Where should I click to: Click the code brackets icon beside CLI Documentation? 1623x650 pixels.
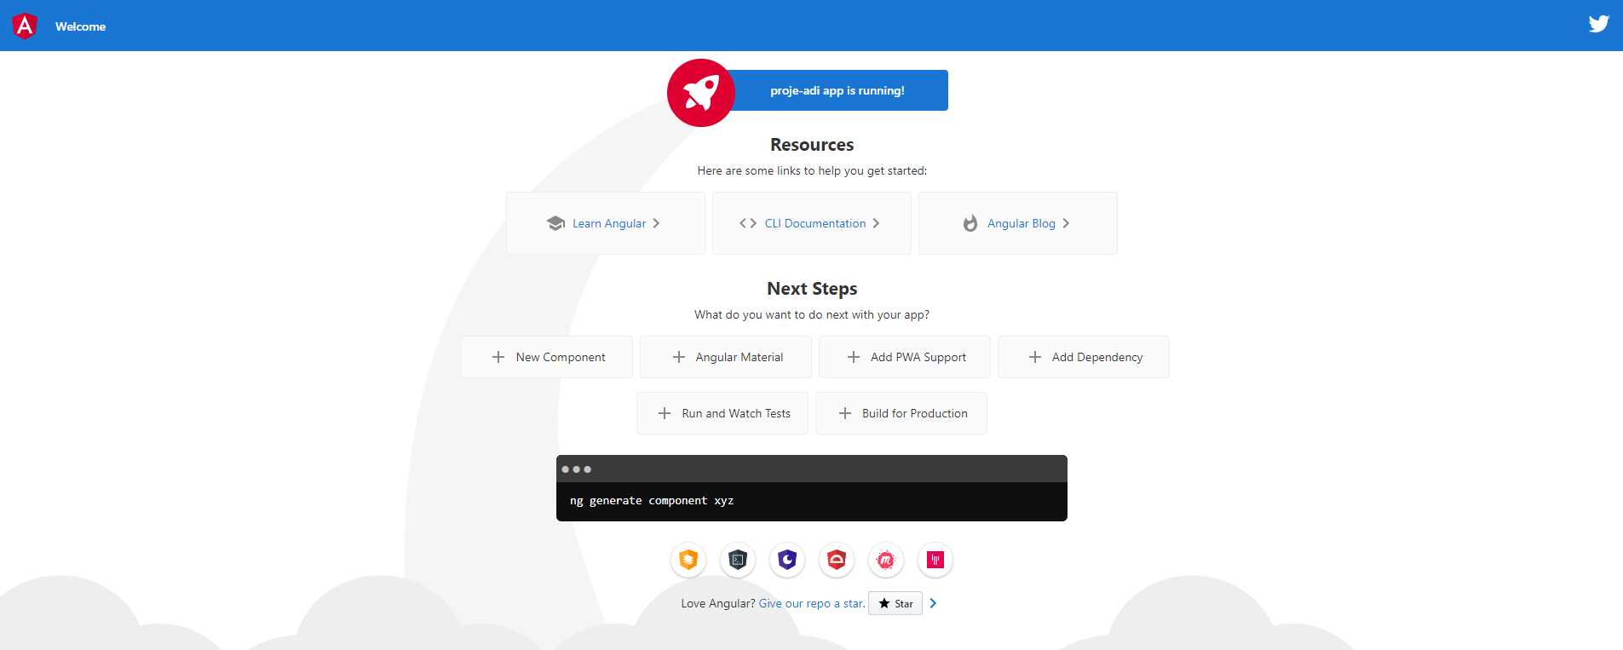748,223
